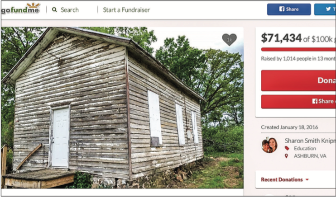This screenshot has width=336, height=197.
Task: Click the red Donate button
Action: (x=298, y=80)
